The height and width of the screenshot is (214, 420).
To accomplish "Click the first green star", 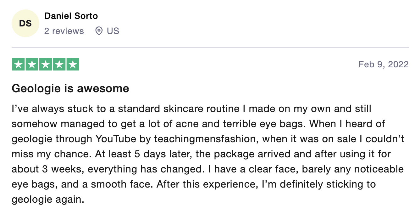I will coord(19,65).
